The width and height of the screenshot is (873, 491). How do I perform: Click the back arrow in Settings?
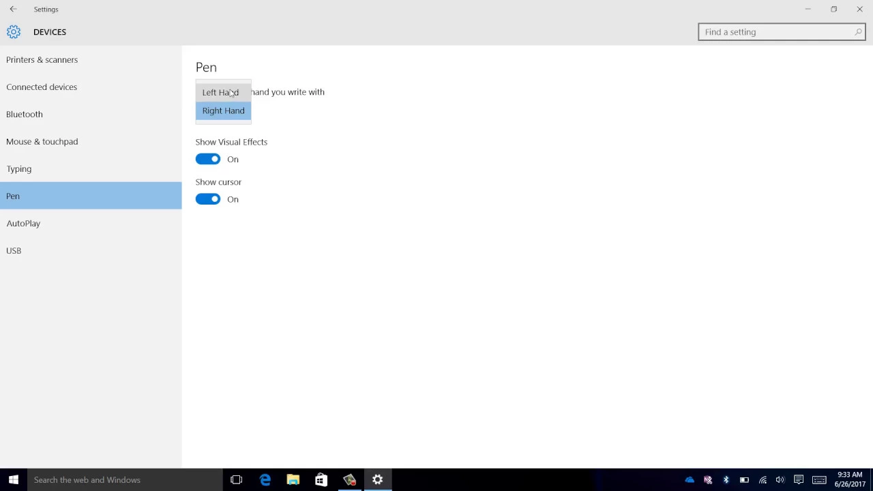point(13,9)
